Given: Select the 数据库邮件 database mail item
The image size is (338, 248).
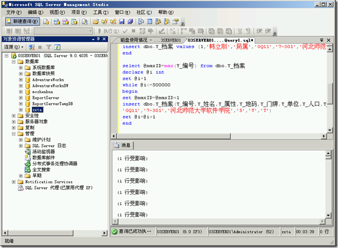Looking at the screenshot, I should point(43,158).
